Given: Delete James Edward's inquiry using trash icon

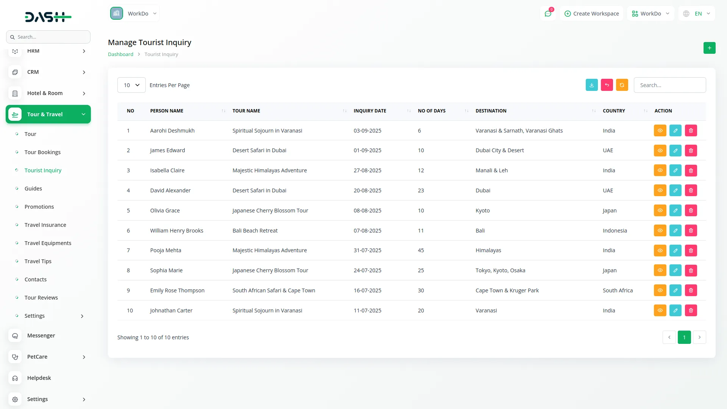Looking at the screenshot, I should pos(691,151).
